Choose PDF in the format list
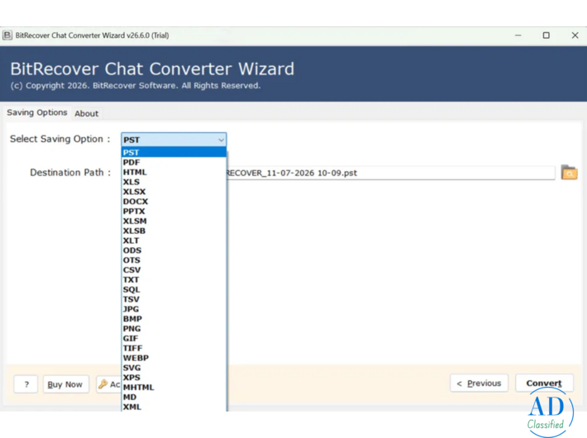The image size is (587, 438). point(174,162)
